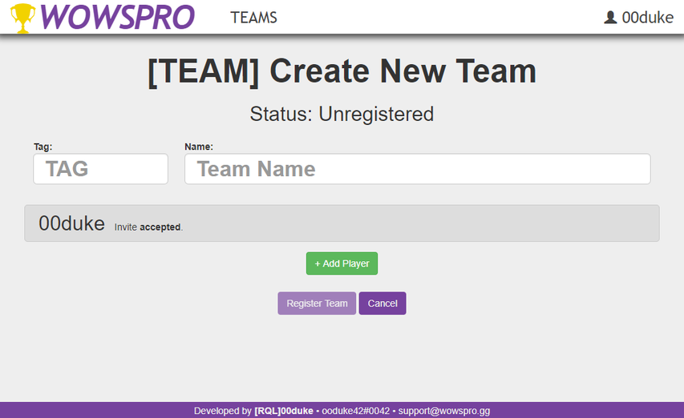Click the "Name:" field label
The height and width of the screenshot is (418, 684).
[199, 147]
